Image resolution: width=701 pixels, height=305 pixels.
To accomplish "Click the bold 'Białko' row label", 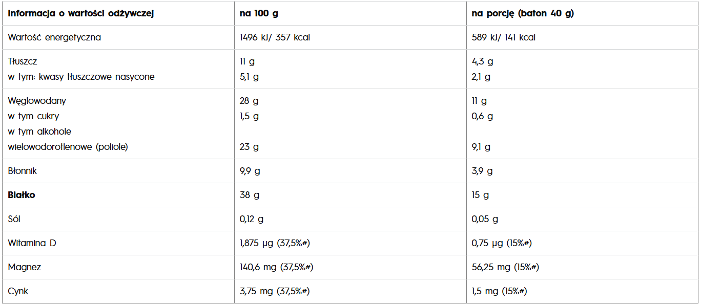I will [x=22, y=195].
